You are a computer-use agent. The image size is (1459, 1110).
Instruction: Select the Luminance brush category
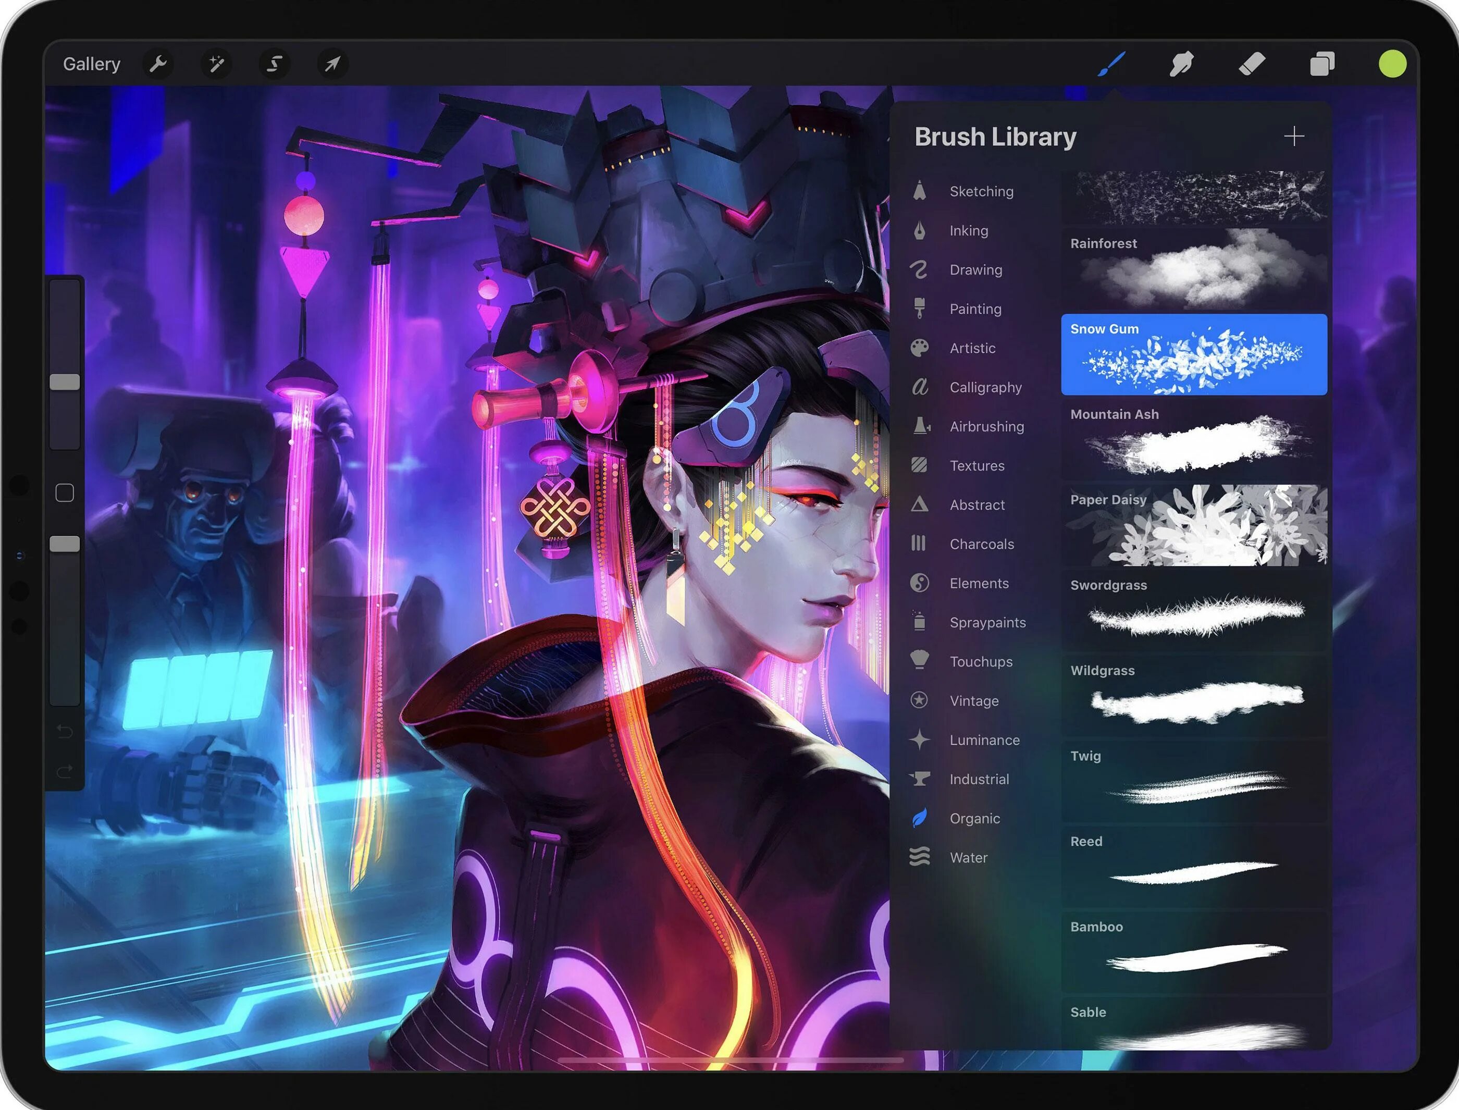point(984,740)
